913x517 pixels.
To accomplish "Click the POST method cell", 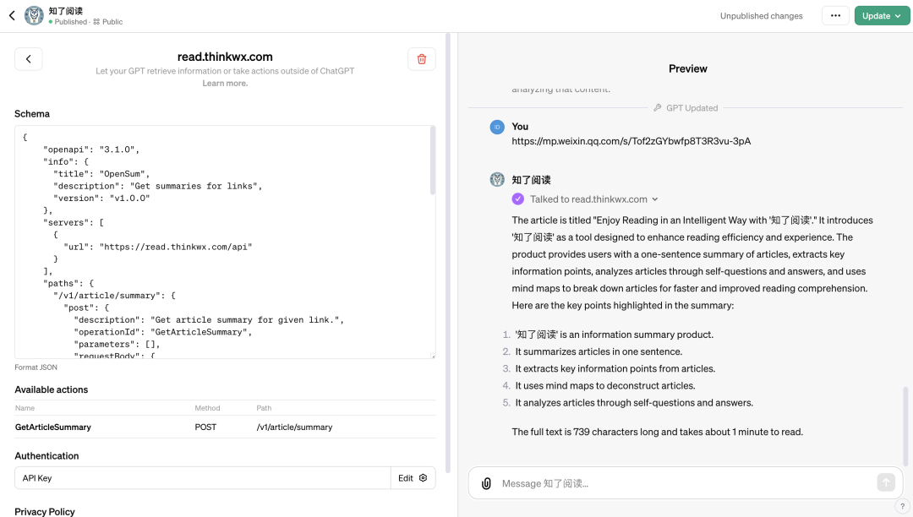I will pyautogui.click(x=205, y=427).
